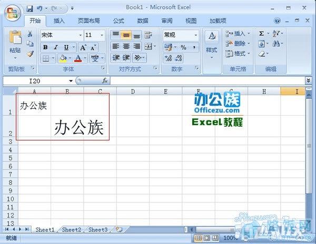Switch to Page Break Preview
This screenshot has height=244, width=316.
click(x=215, y=238)
